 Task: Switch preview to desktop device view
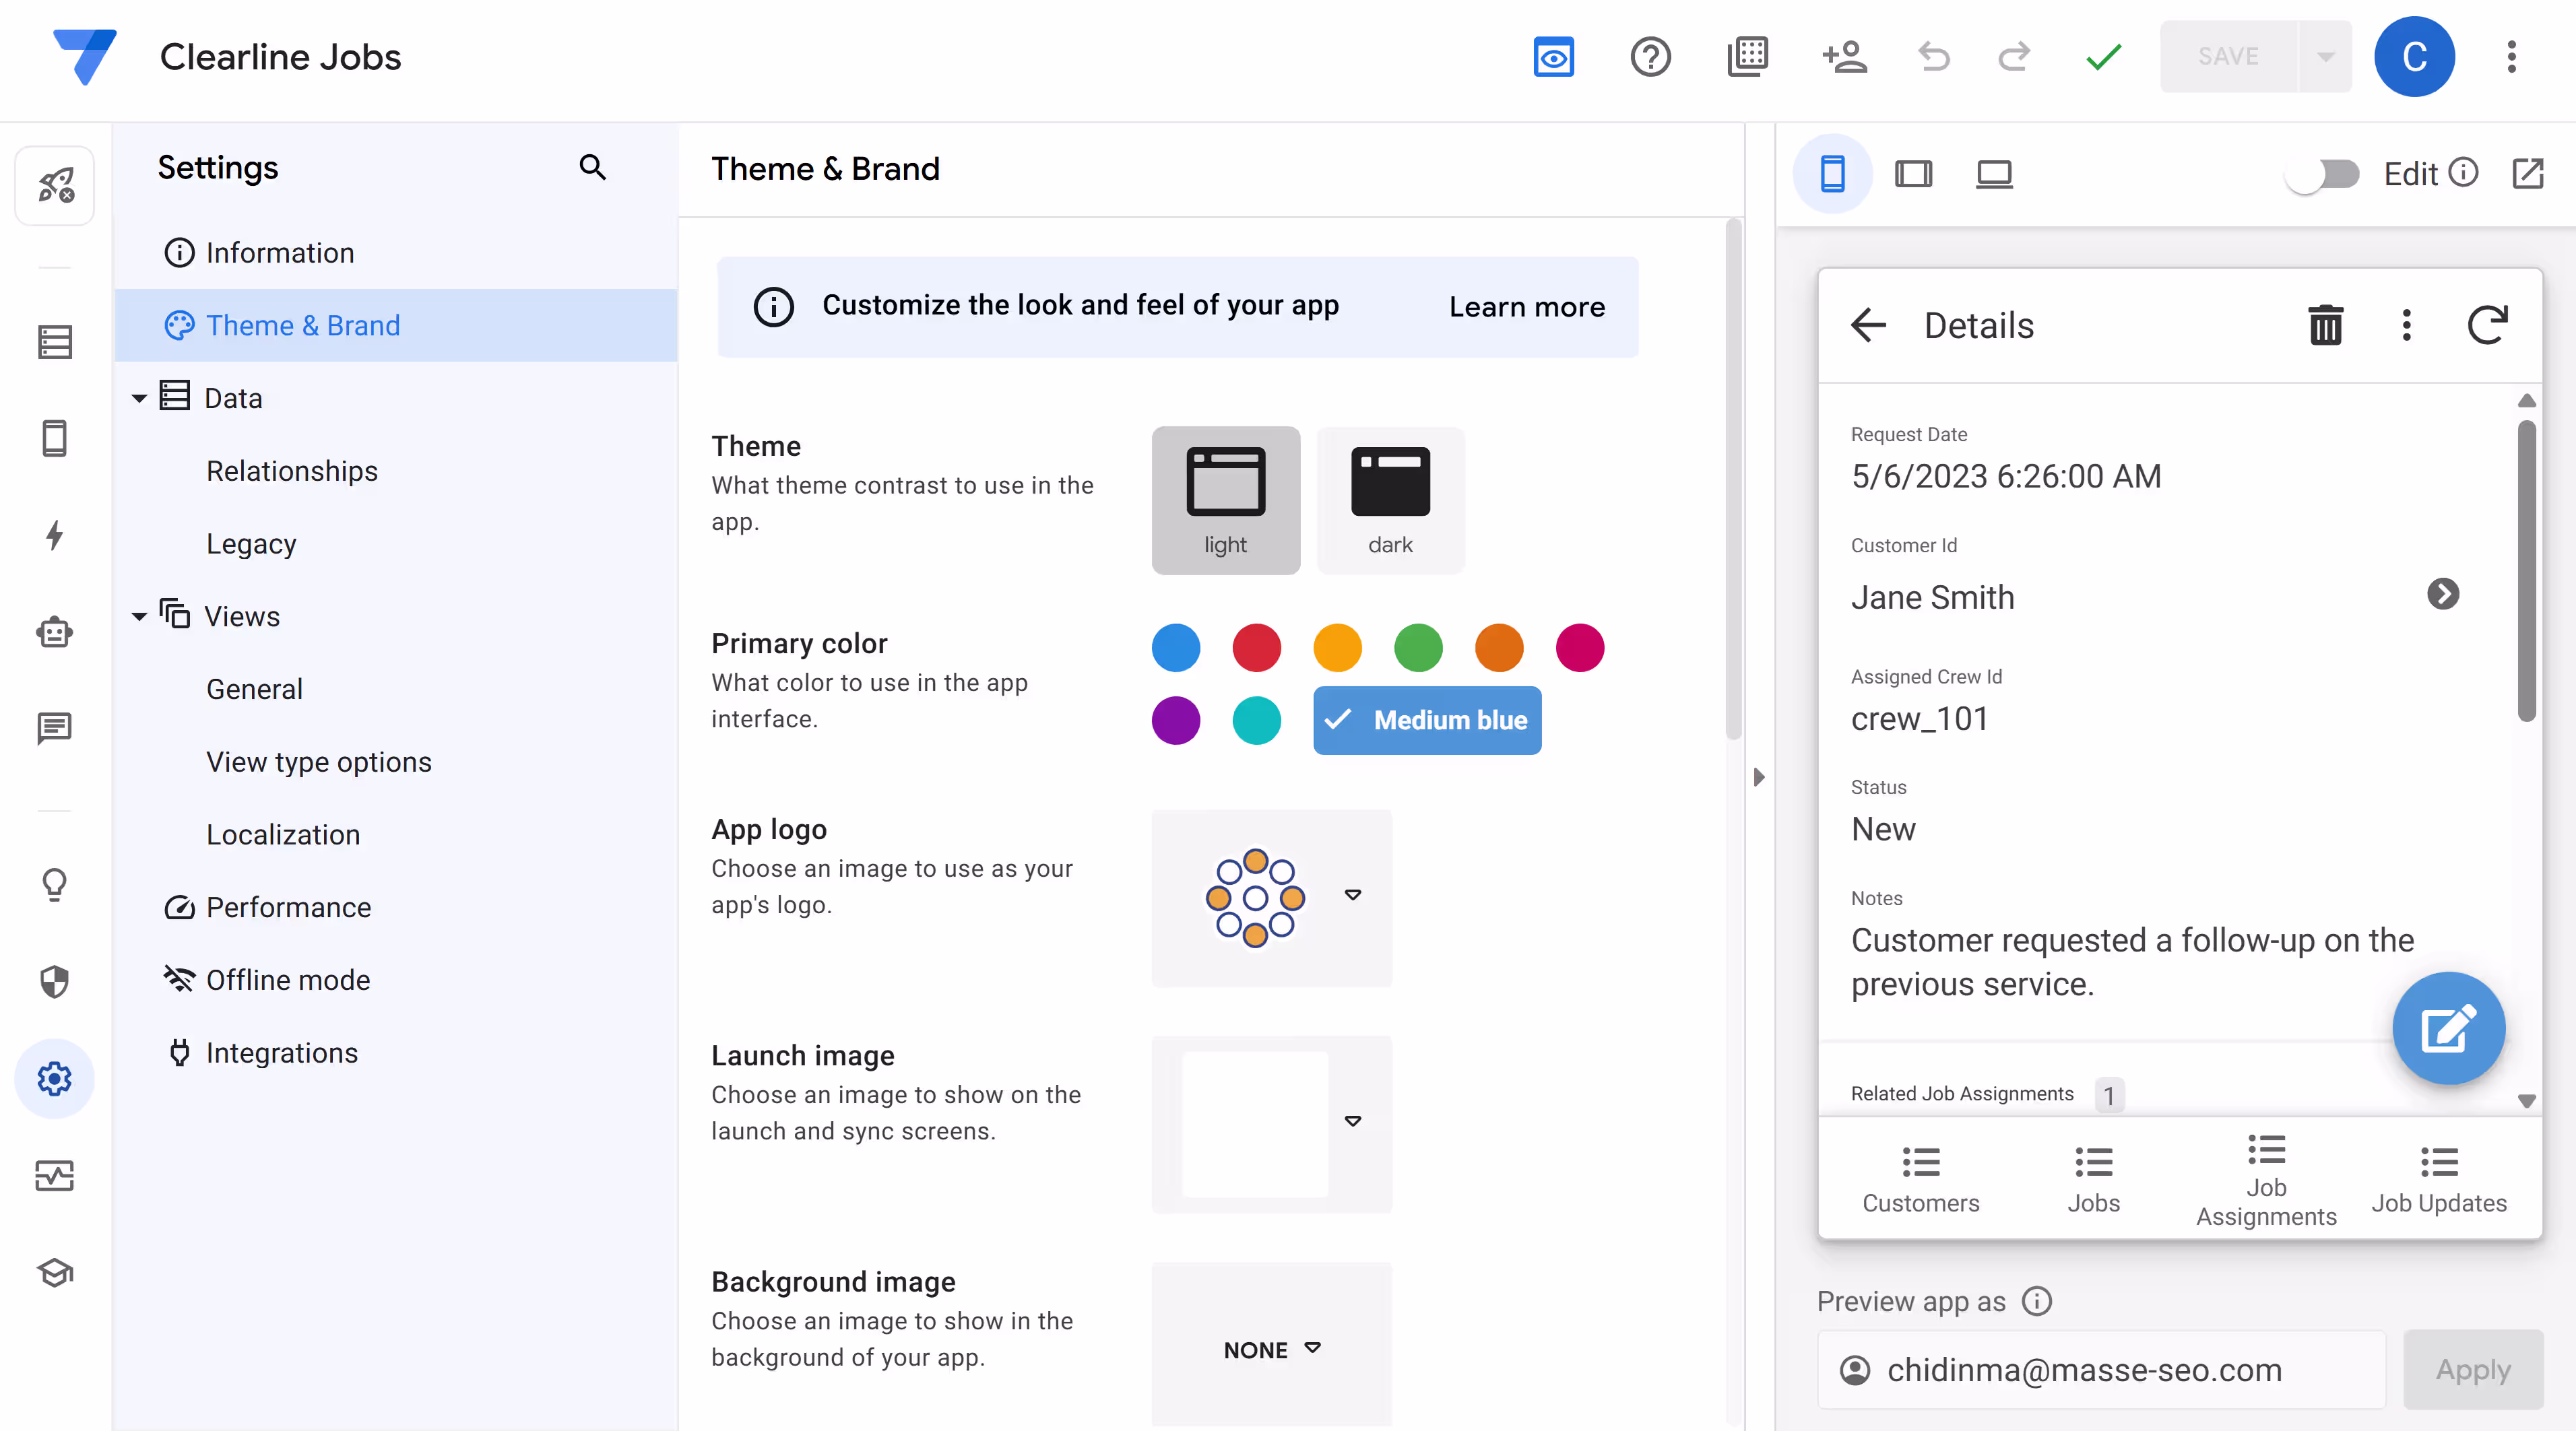point(1994,174)
